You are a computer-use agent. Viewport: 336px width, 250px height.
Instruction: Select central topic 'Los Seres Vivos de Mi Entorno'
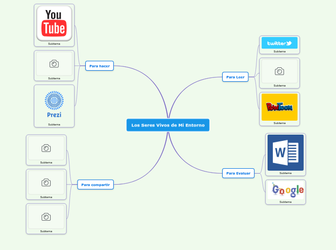pyautogui.click(x=168, y=125)
